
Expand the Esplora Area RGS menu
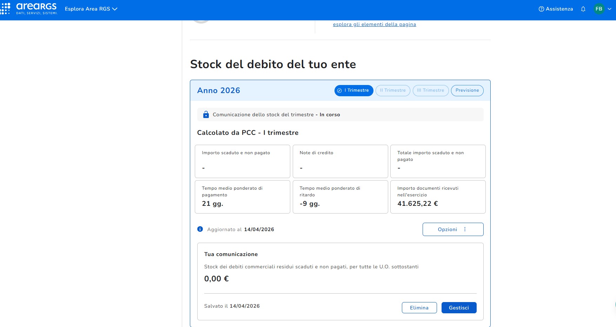click(91, 9)
